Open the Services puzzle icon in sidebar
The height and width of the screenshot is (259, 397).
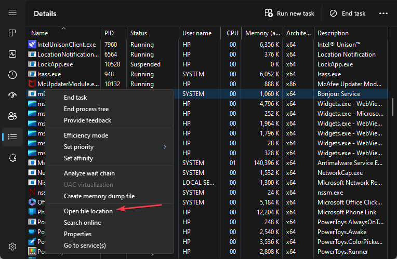(x=12, y=158)
